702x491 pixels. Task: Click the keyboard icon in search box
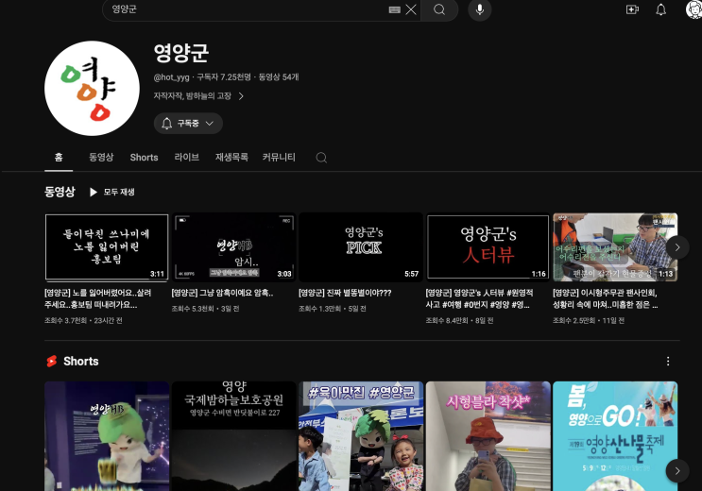click(394, 9)
